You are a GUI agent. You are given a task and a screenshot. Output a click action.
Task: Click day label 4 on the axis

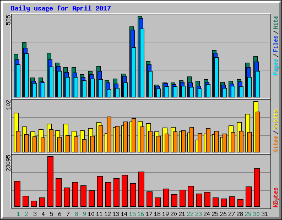[43, 214]
